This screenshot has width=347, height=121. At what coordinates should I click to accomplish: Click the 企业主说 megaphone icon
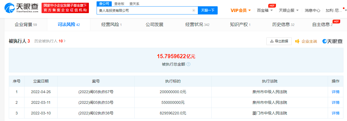click(x=297, y=41)
